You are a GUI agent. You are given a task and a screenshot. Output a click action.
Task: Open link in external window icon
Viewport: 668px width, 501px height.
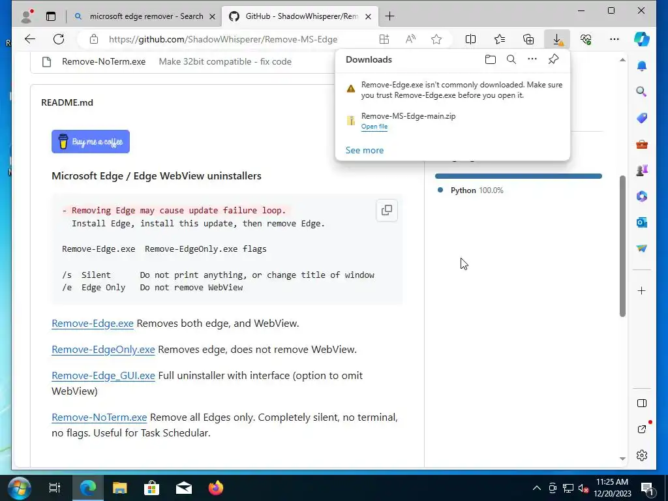642,429
